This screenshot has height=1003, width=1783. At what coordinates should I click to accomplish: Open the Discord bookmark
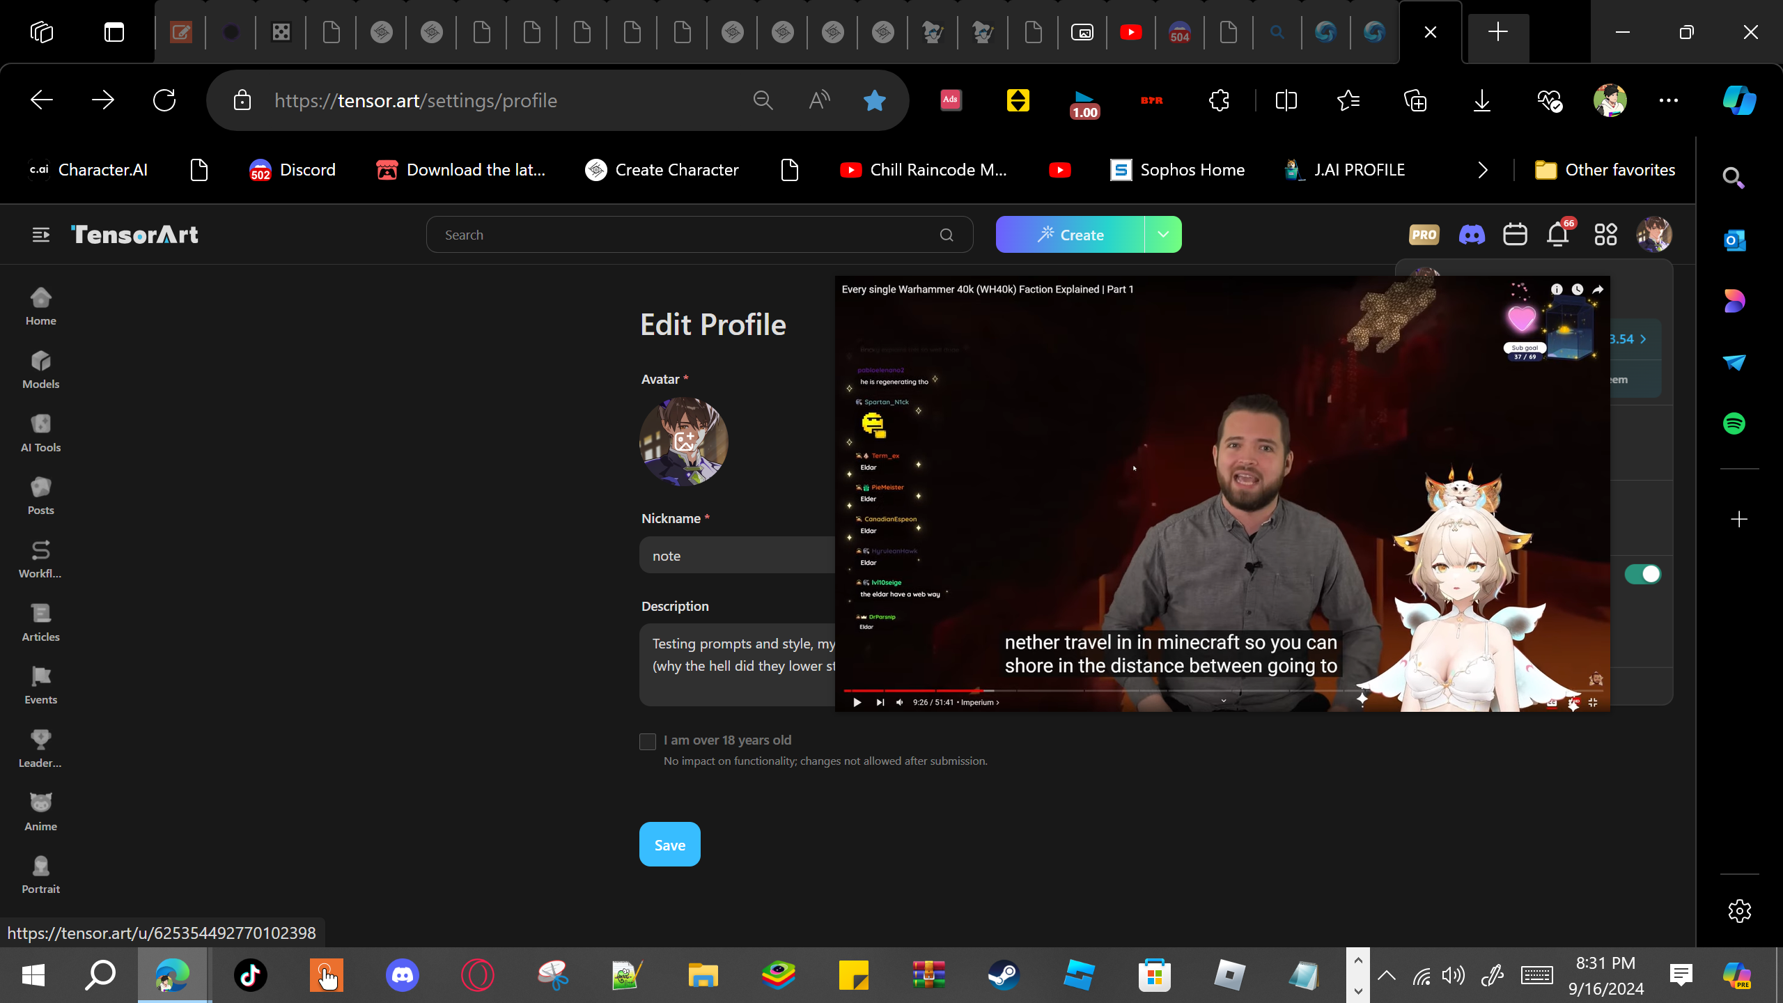[293, 170]
